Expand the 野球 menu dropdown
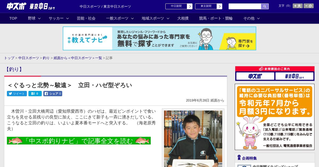 34,18
